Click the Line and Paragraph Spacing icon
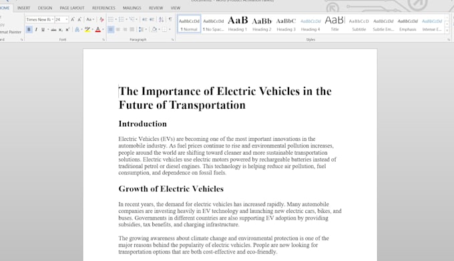The height and width of the screenshot is (261, 454). click(141, 29)
